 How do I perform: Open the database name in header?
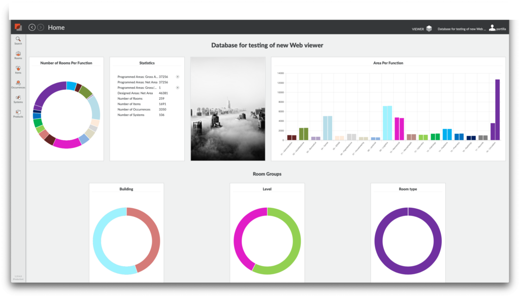[x=461, y=29]
